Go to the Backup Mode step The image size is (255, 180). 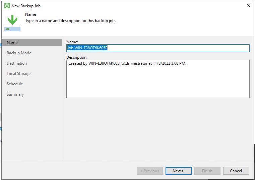(19, 53)
